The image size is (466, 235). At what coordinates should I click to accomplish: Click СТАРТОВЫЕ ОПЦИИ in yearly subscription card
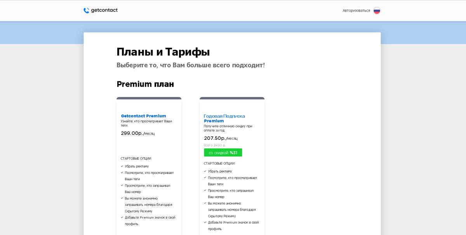(x=219, y=164)
